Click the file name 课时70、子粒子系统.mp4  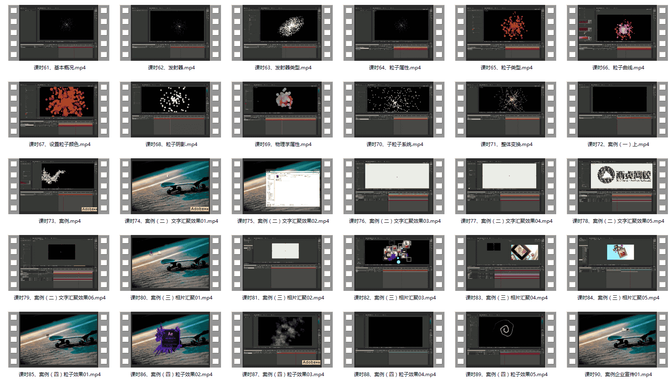pyautogui.click(x=395, y=144)
